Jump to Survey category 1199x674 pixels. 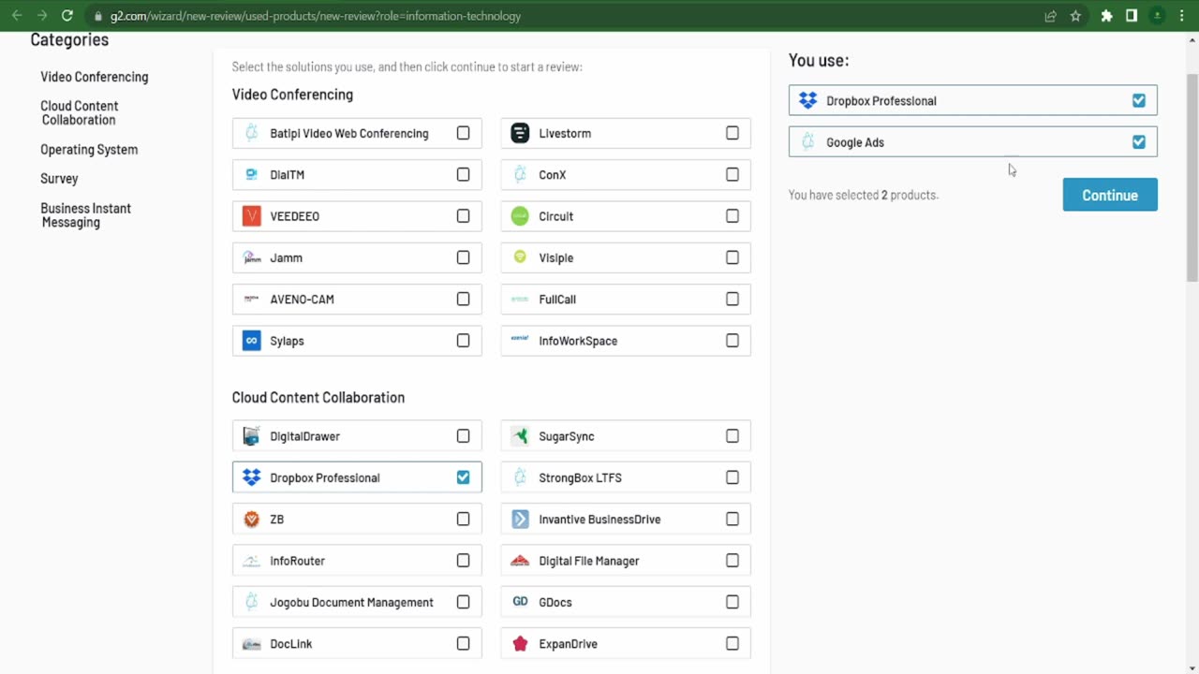coord(59,179)
